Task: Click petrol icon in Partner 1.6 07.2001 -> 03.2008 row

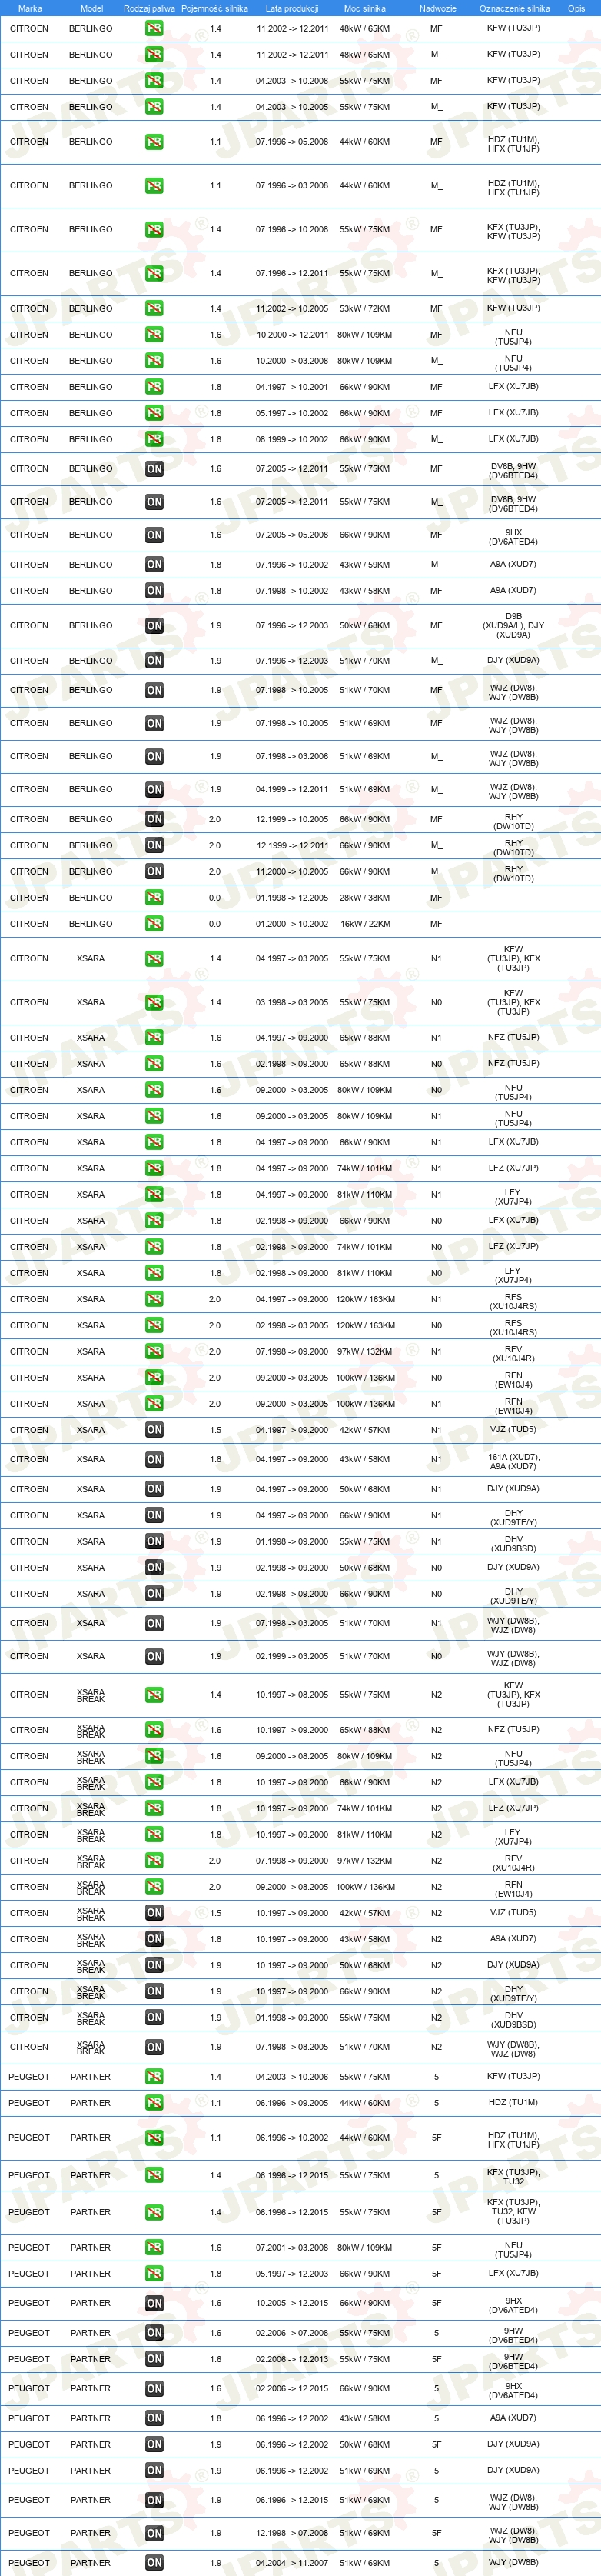Action: click(x=154, y=2248)
